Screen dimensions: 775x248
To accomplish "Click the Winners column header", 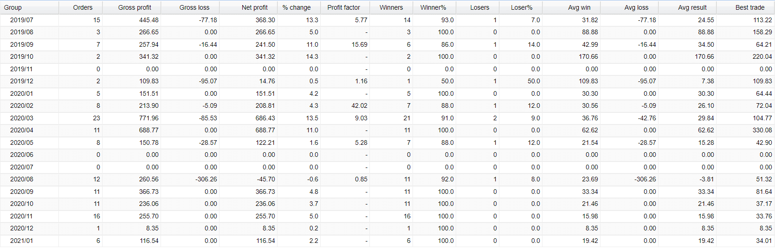I will (391, 7).
